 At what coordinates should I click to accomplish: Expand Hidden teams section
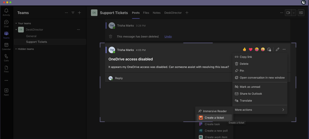(16, 49)
